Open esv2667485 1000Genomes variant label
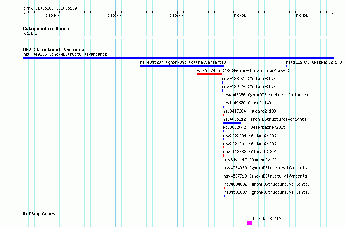This screenshot has height=227, width=345. [243, 70]
